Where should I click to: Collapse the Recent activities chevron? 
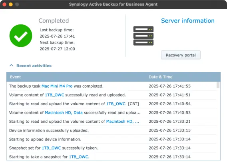[x=12, y=66]
